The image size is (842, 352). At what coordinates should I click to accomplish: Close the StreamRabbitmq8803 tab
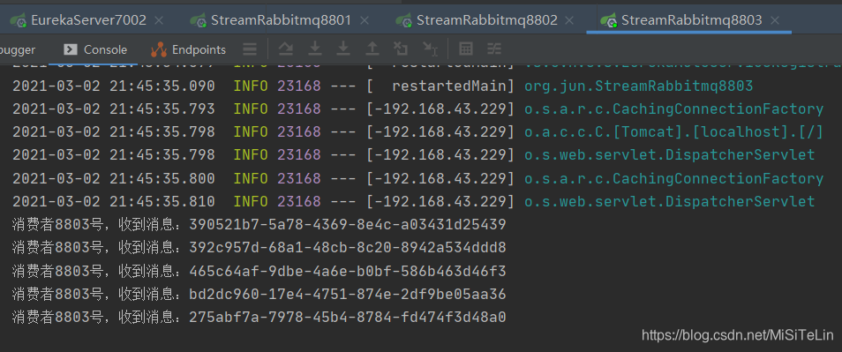click(774, 21)
